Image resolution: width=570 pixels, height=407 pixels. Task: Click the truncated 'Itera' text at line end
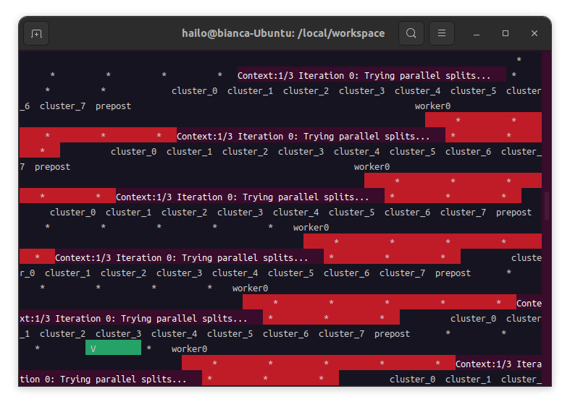tap(529, 364)
